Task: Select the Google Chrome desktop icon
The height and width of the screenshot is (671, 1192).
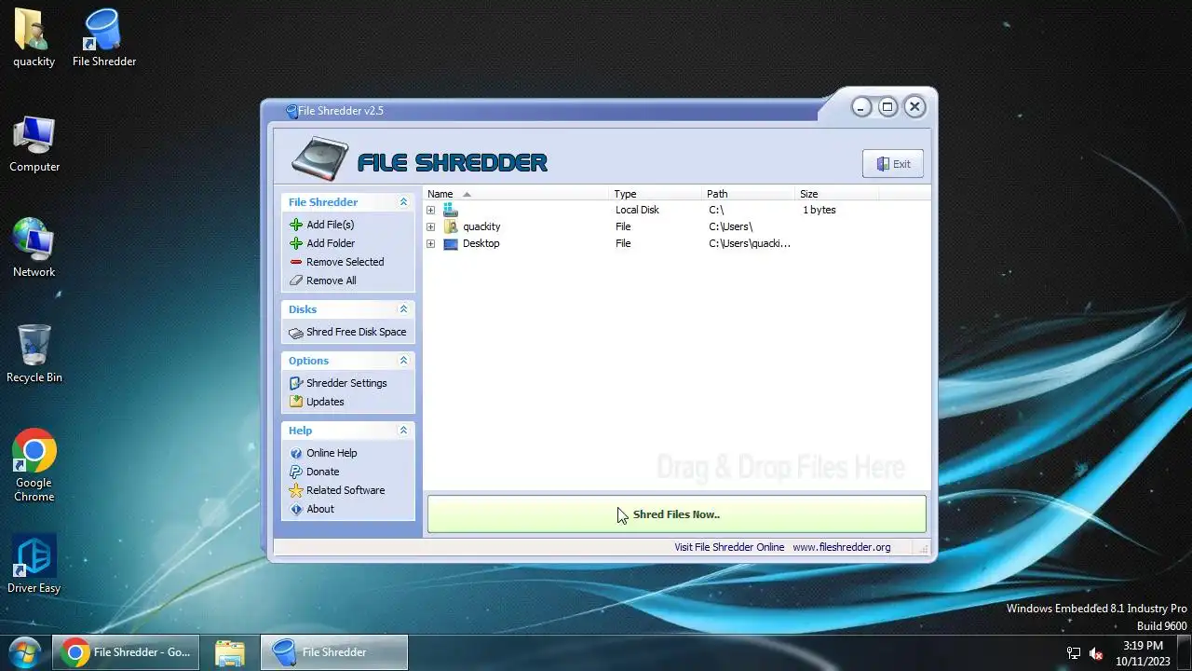Action: click(34, 465)
